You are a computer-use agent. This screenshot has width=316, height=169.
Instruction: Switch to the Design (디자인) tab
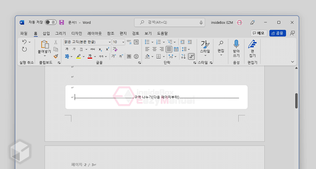77,33
